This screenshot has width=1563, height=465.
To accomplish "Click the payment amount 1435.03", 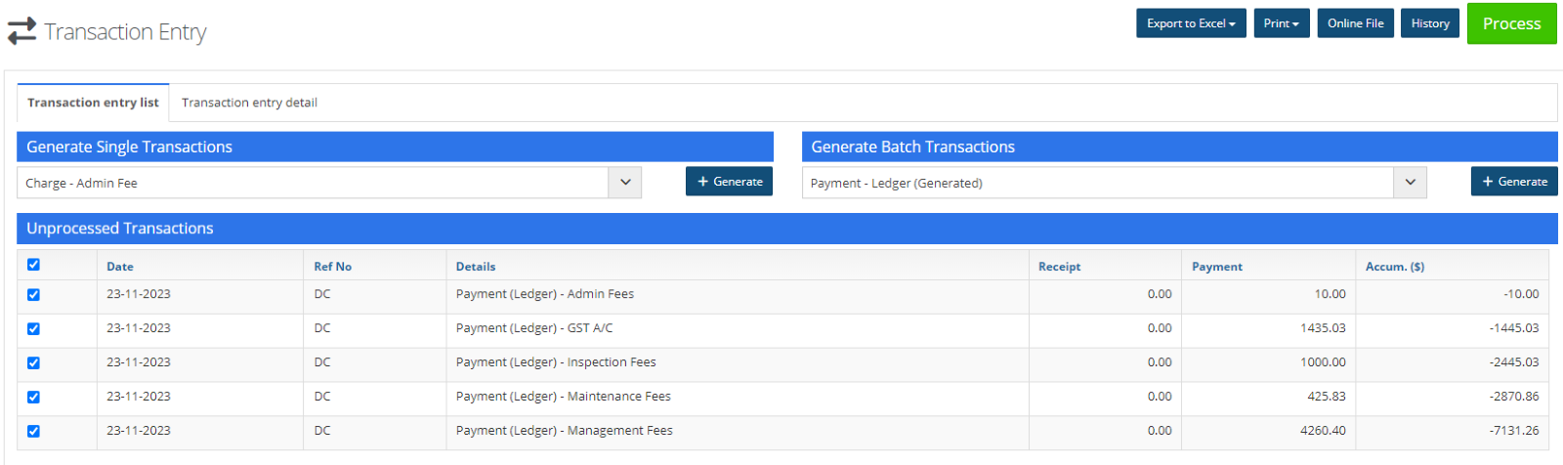I will point(1323,328).
